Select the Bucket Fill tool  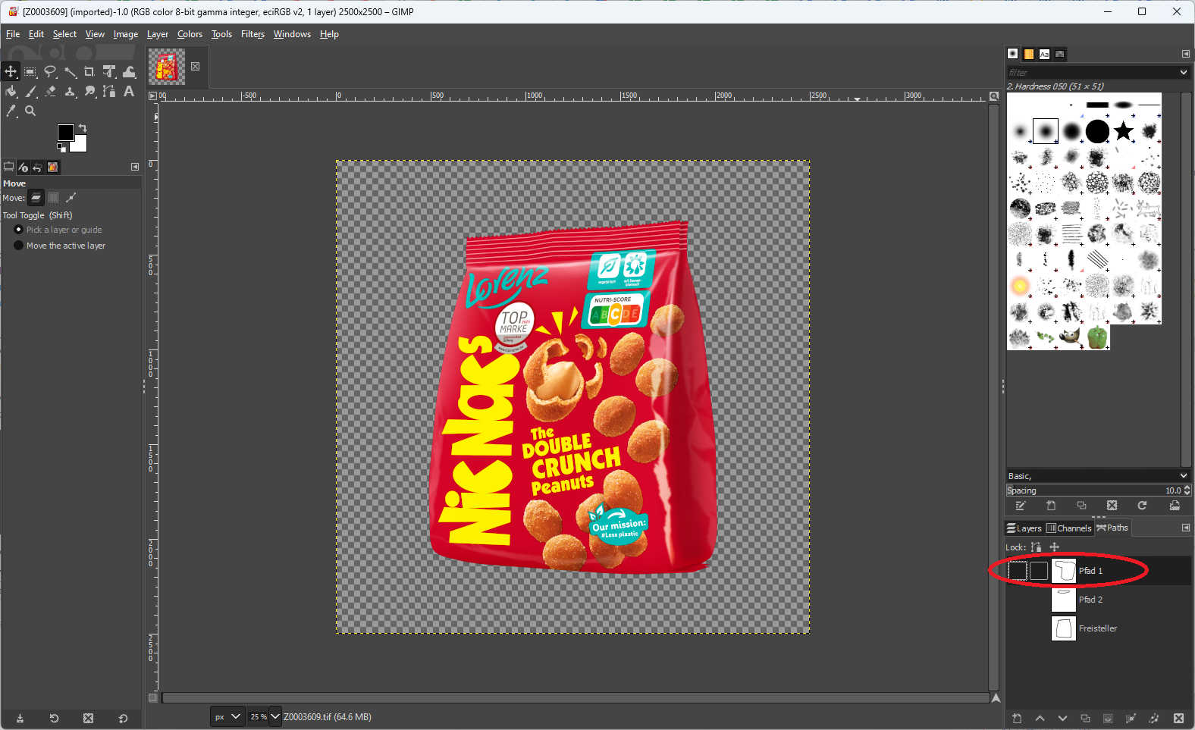click(x=11, y=91)
